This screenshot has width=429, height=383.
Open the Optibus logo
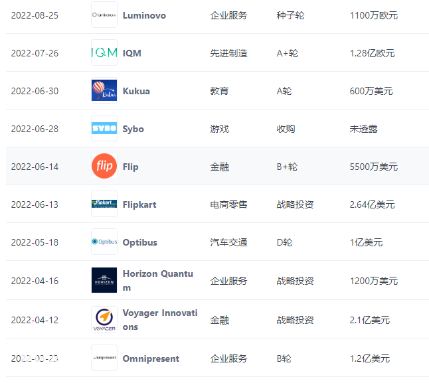[x=104, y=242]
